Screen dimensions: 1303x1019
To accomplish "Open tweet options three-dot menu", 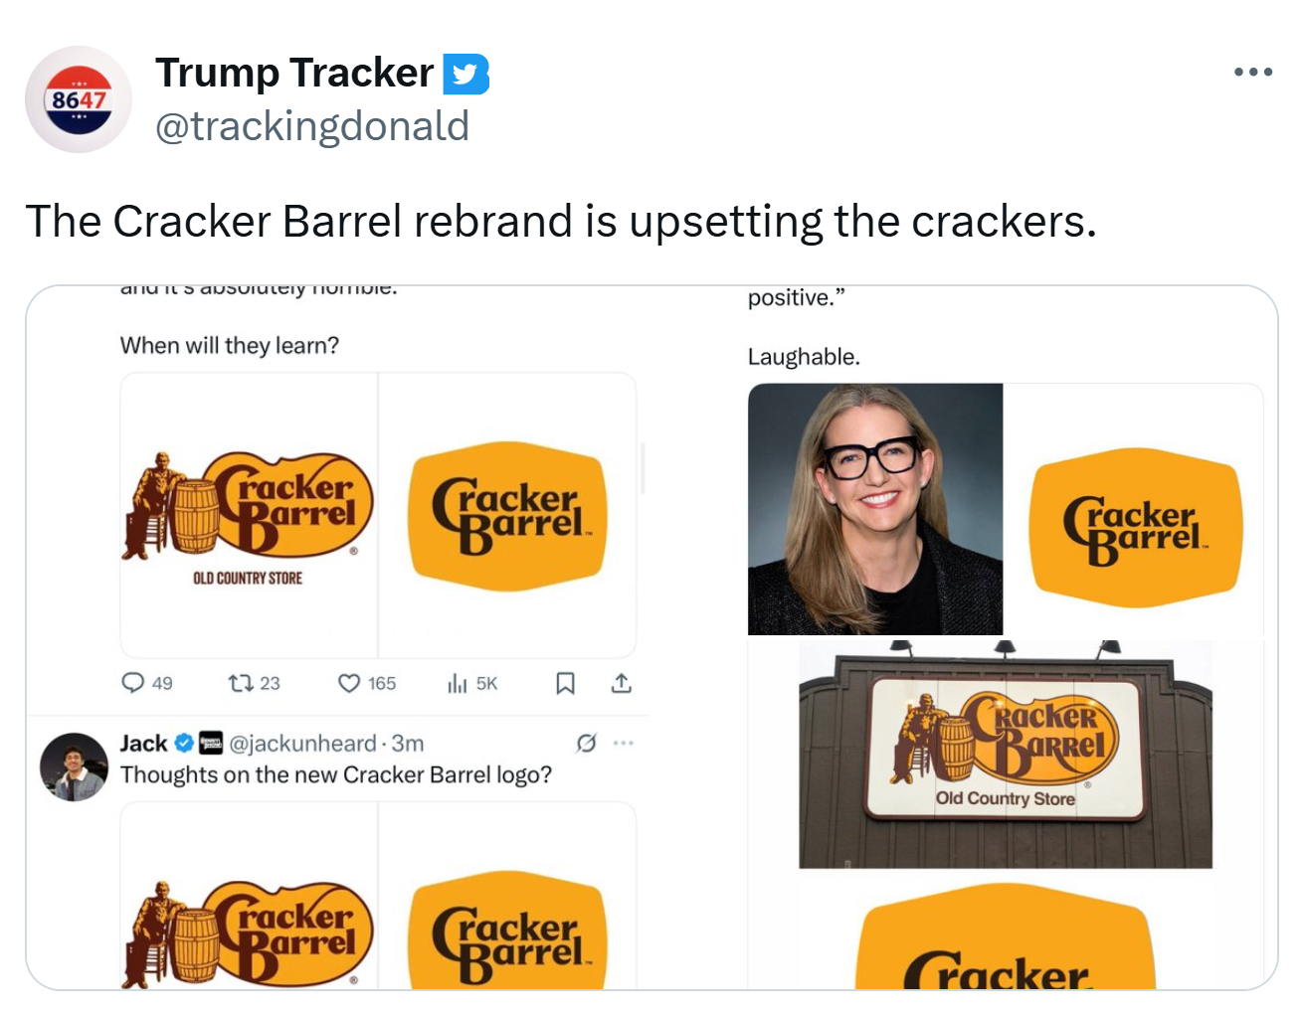I will click(x=1252, y=73).
